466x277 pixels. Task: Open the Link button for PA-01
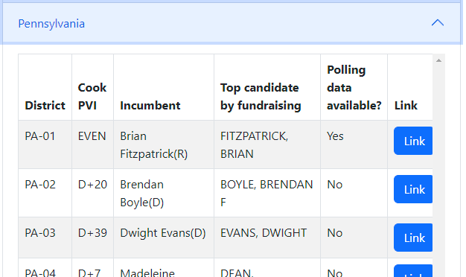point(413,141)
